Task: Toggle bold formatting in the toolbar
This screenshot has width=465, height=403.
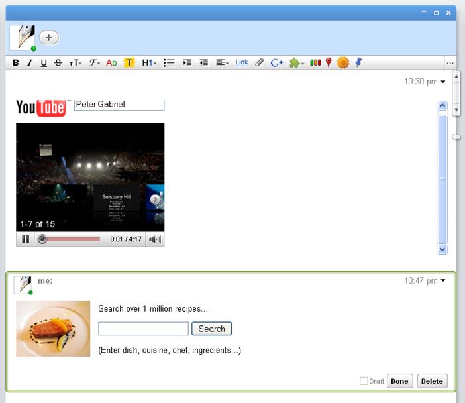Action: click(15, 62)
